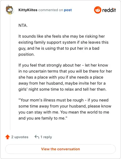Click the line "and you are family to me."
Screen dimensions: 121x159
click(x=43, y=118)
